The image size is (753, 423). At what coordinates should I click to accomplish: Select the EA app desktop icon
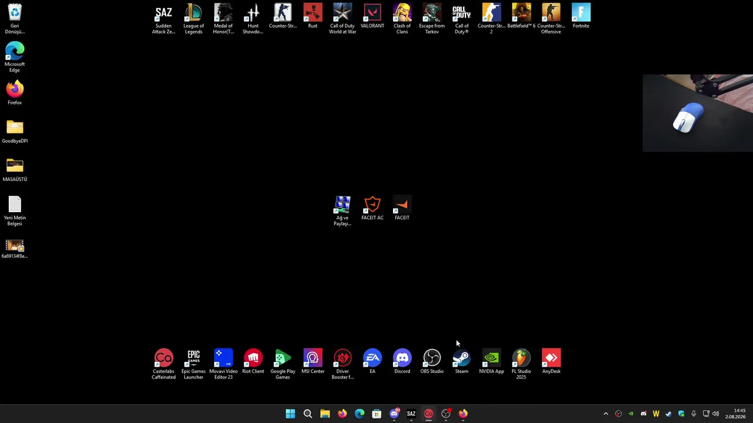[372, 361]
